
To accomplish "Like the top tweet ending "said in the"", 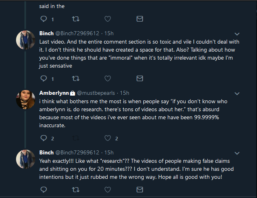I will [108, 19].
